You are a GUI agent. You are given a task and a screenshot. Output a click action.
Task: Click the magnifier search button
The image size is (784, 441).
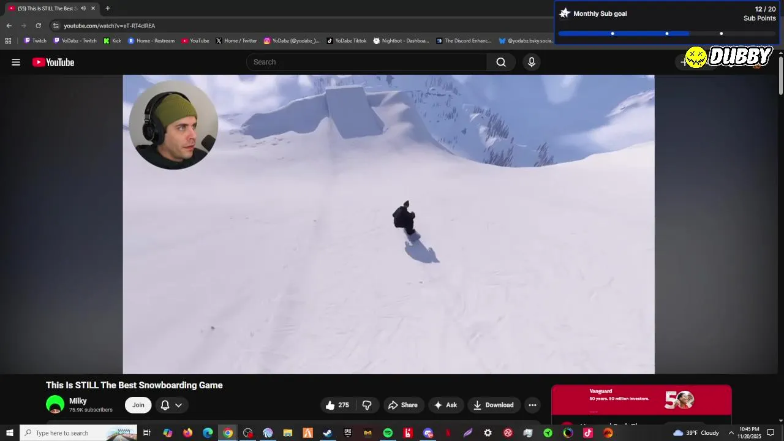pos(501,62)
